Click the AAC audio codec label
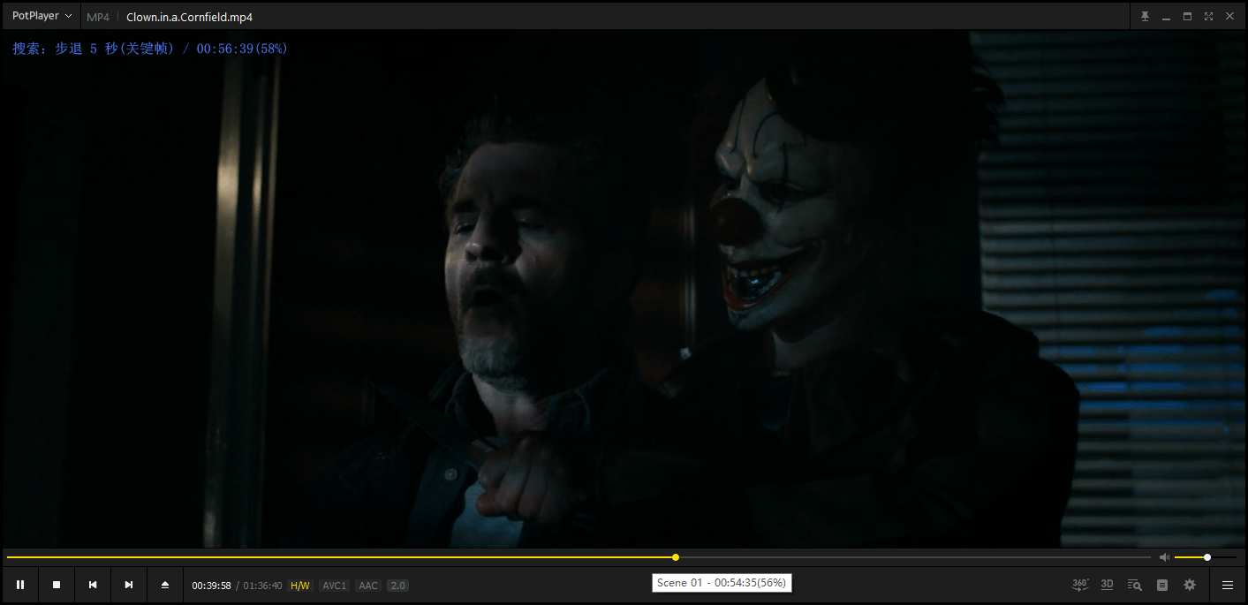Screen dimensions: 1248x605 click(x=368, y=586)
